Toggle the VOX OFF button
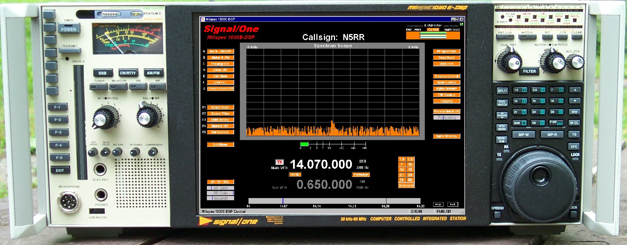Screen dimensions: 627x245 pos(220,82)
